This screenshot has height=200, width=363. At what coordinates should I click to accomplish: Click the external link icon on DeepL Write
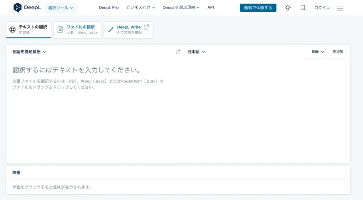[x=146, y=27]
